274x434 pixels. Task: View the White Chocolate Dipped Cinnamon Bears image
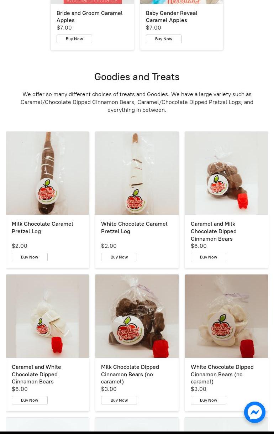pos(226,316)
